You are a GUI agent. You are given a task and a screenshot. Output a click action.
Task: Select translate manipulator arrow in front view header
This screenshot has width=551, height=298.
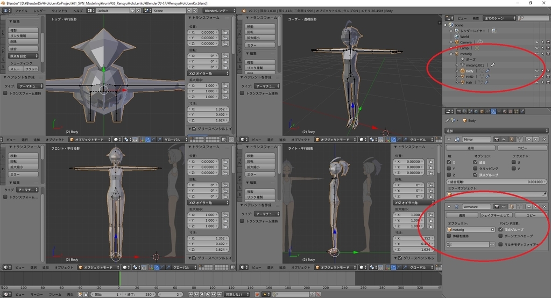(x=157, y=267)
